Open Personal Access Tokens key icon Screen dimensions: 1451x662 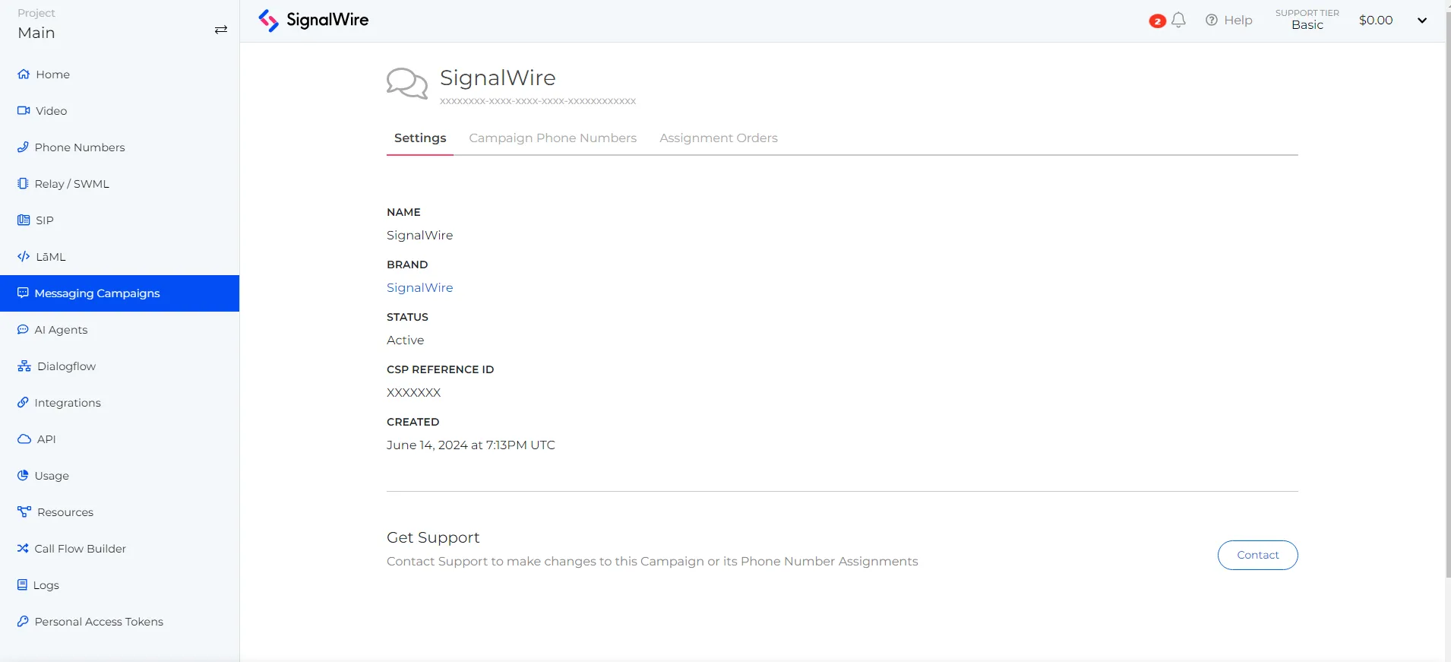click(23, 622)
